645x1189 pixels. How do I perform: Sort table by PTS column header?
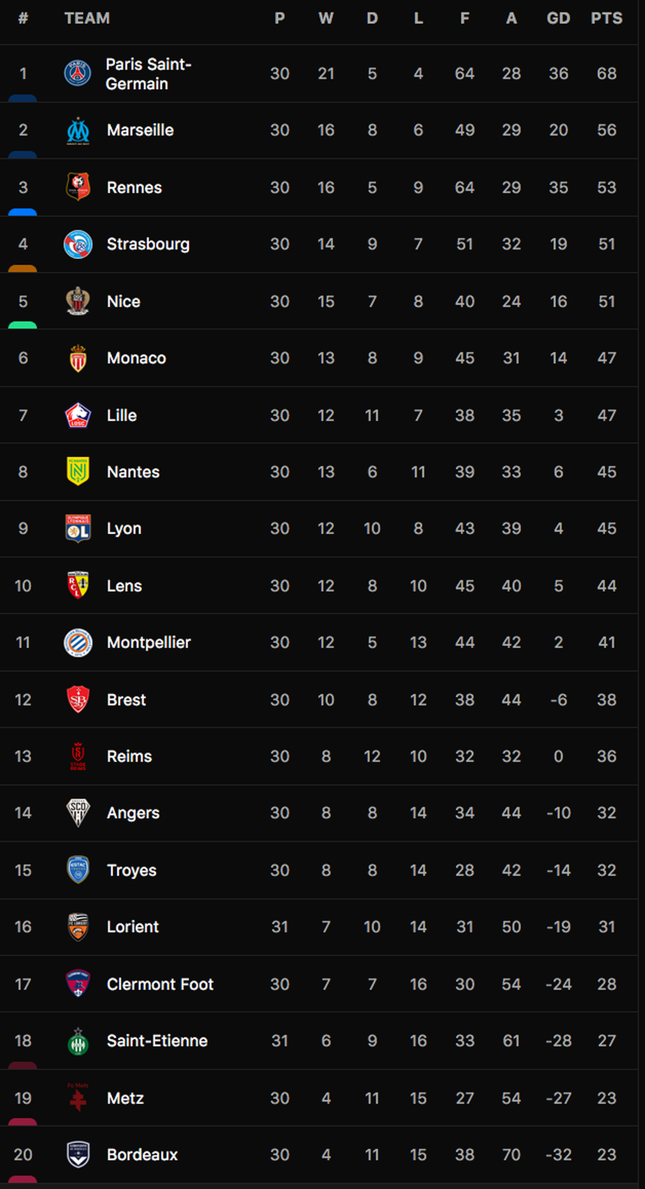click(606, 18)
